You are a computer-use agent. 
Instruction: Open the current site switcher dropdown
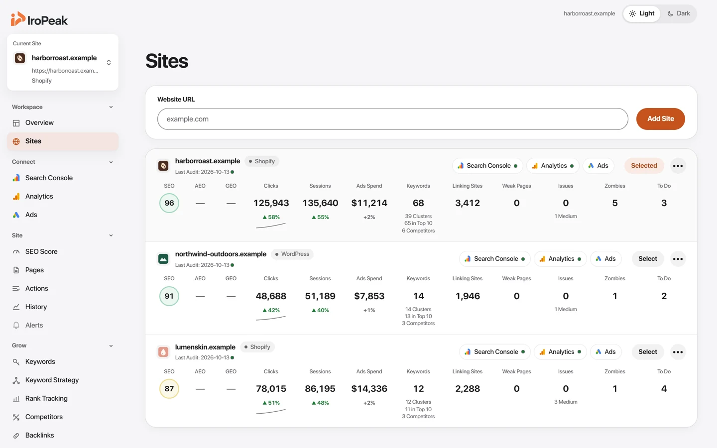pyautogui.click(x=63, y=62)
